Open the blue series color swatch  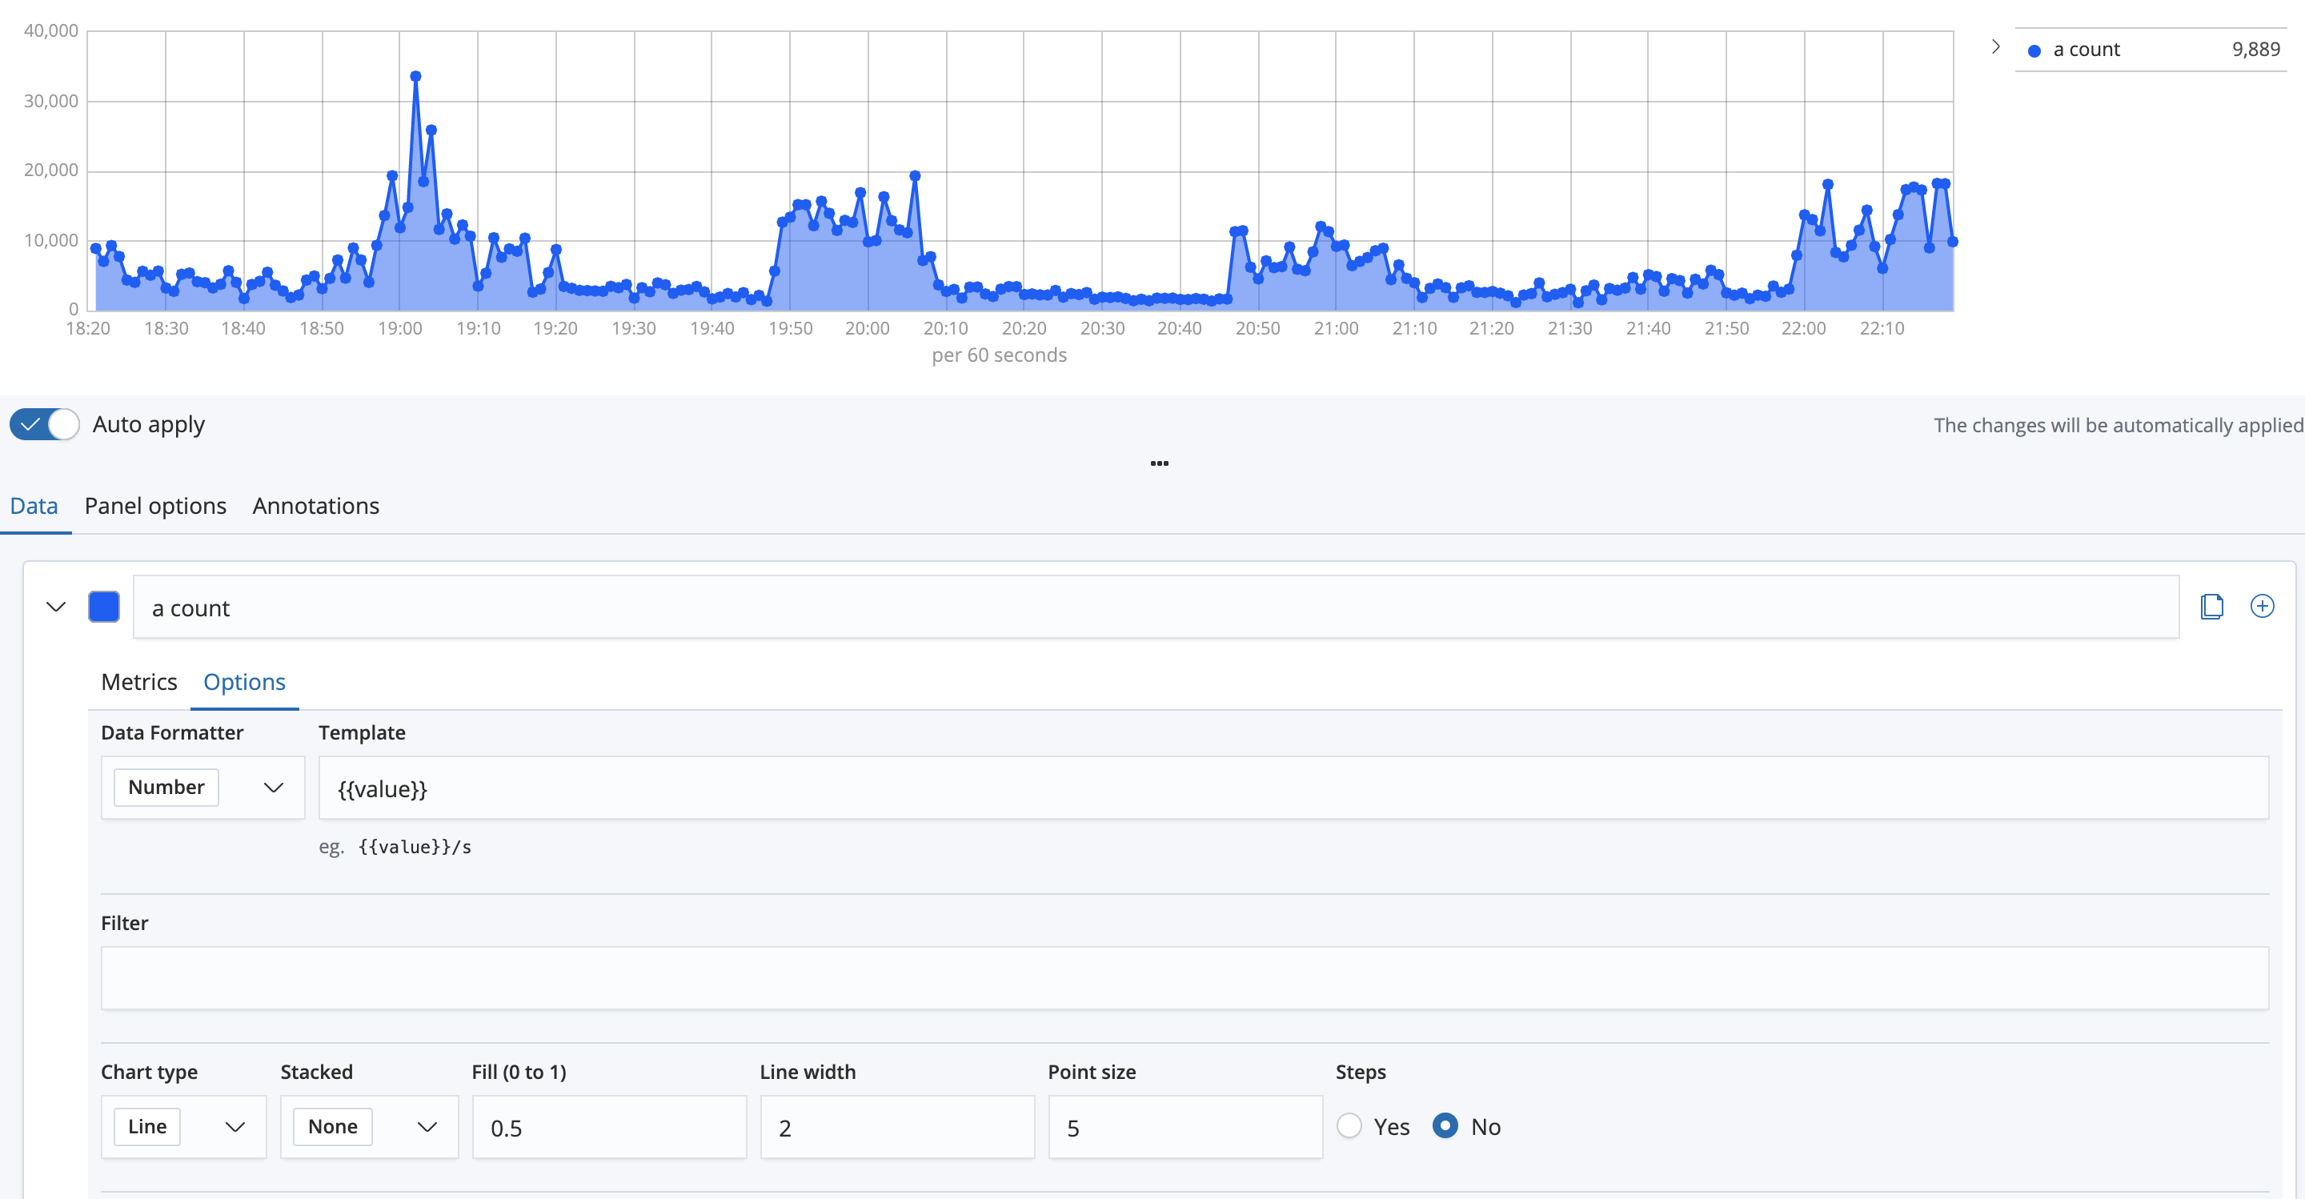(x=104, y=607)
